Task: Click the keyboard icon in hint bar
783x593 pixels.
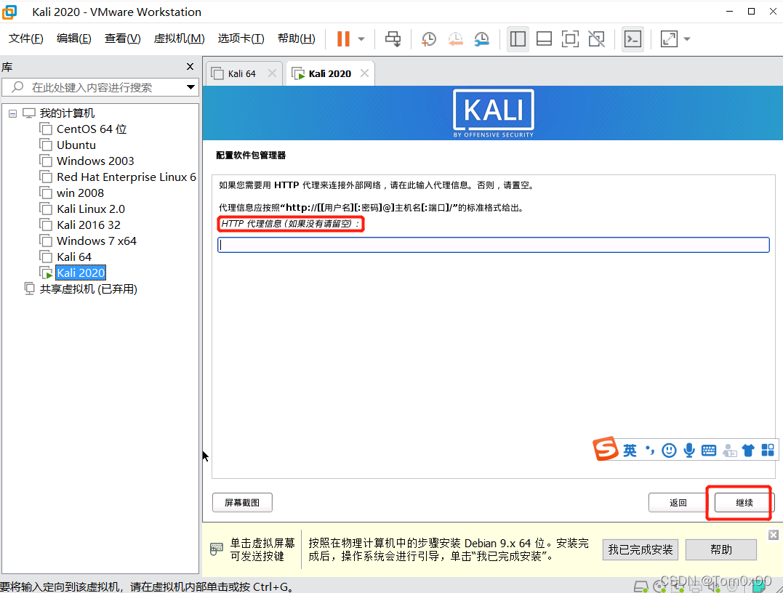Action: [216, 549]
